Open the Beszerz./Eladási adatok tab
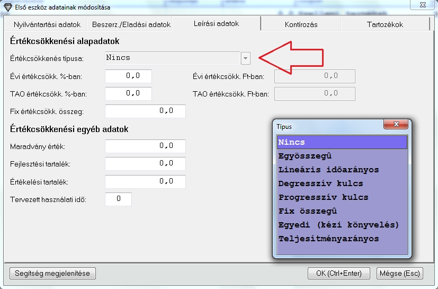Image resolution: width=438 pixels, height=289 pixels. point(131,24)
